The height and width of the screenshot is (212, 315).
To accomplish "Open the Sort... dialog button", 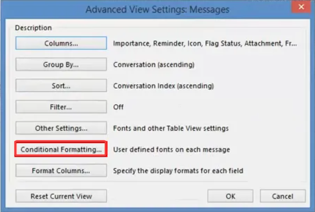I will click(61, 86).
